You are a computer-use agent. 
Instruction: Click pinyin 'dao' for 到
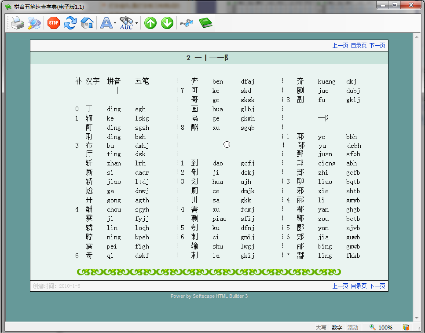[x=218, y=163]
